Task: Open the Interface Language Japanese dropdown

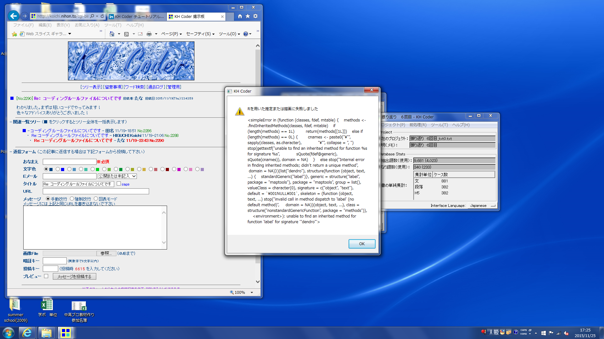Action: [x=482, y=206]
